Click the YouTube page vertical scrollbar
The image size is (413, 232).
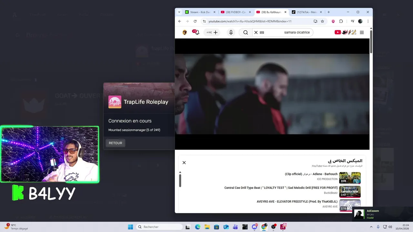click(x=371, y=42)
